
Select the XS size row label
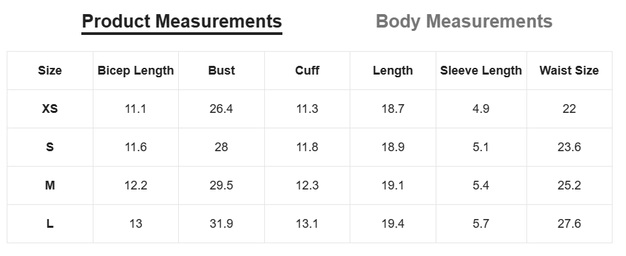50,109
